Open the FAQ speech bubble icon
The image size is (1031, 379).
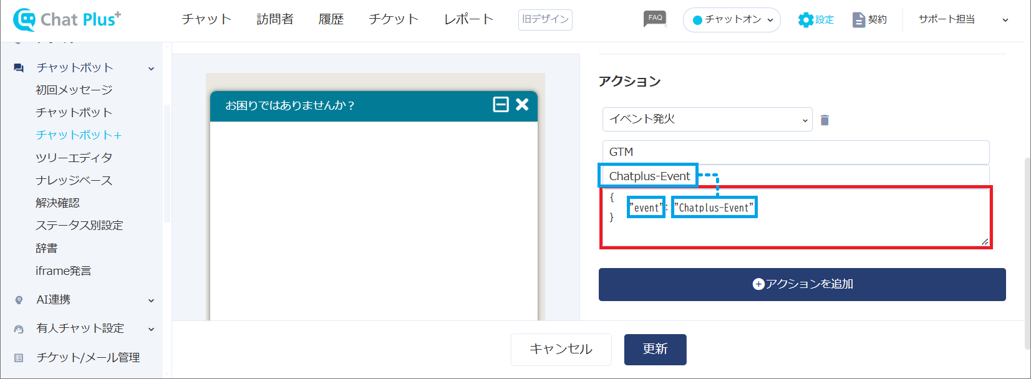click(x=655, y=19)
